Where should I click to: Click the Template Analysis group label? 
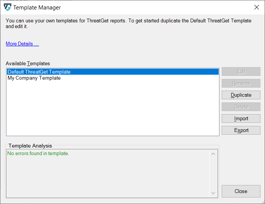(30, 146)
